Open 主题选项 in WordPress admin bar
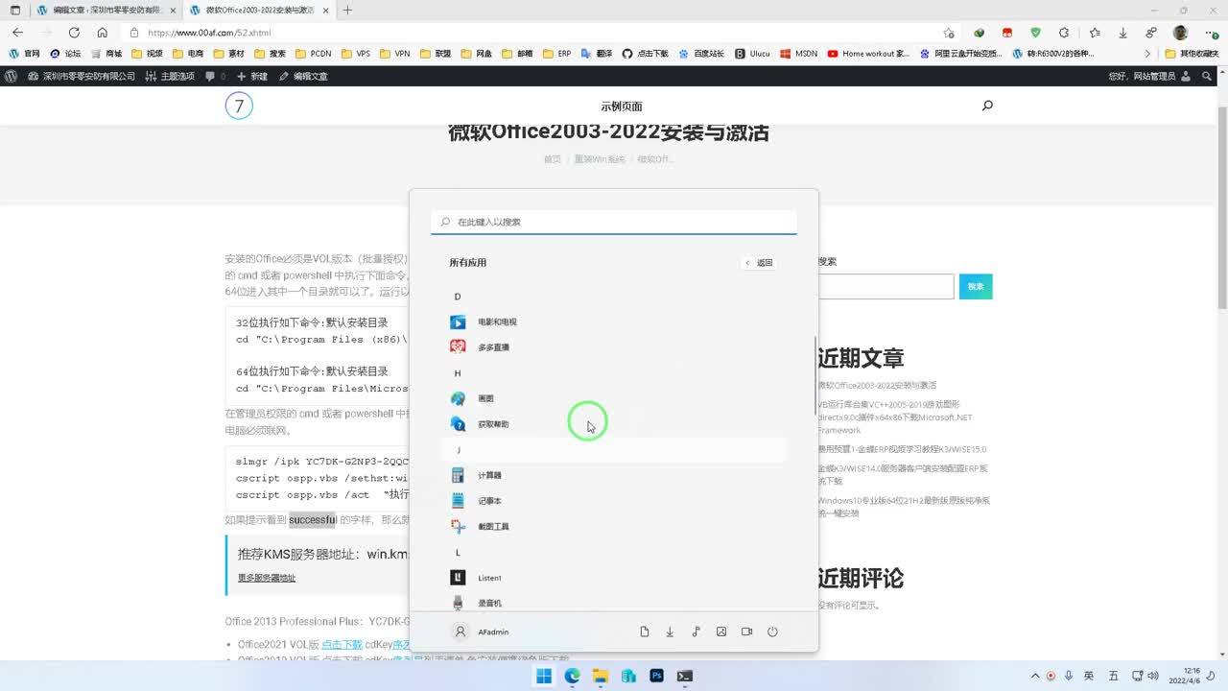The height and width of the screenshot is (691, 1228). click(170, 76)
